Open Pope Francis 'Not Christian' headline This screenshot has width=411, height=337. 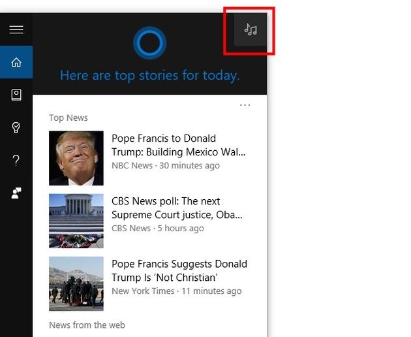[179, 270]
